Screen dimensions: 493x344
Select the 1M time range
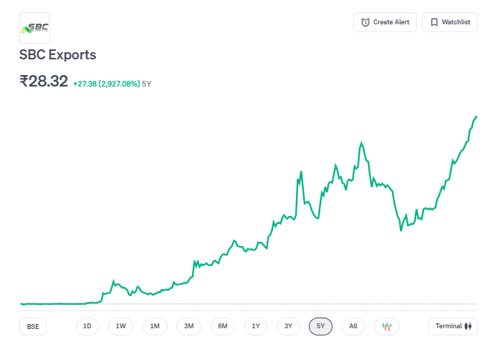tap(155, 327)
